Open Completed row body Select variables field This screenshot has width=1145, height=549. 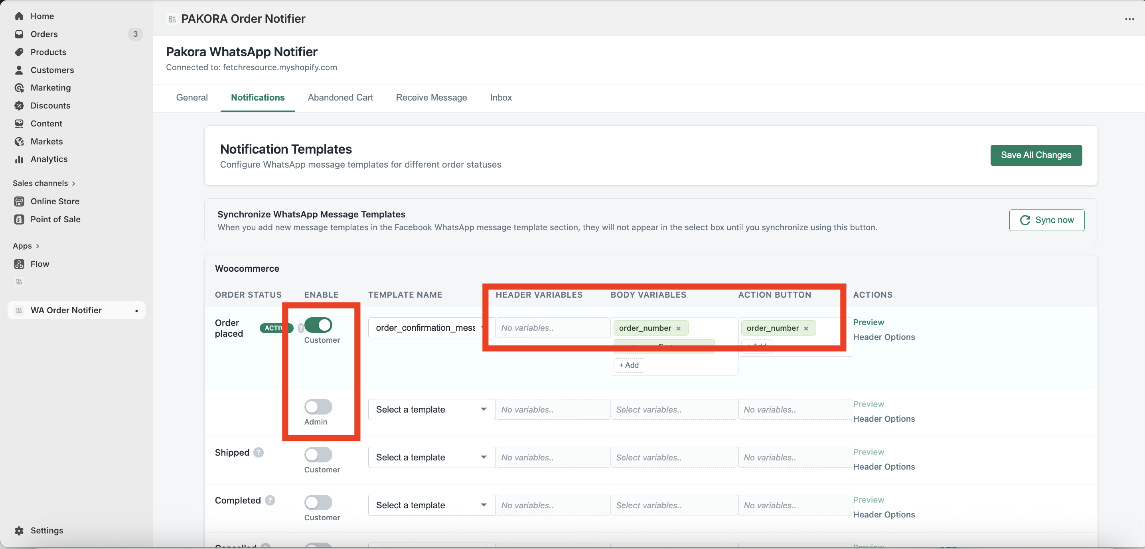click(x=674, y=506)
